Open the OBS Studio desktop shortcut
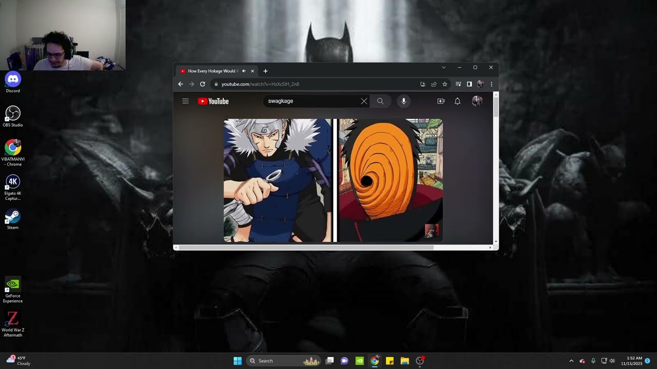 13,116
